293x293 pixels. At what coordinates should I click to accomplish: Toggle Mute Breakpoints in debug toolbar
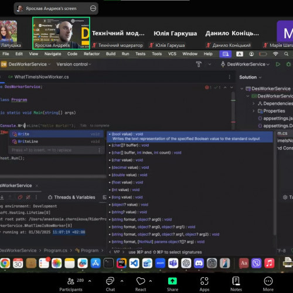click(28, 197)
